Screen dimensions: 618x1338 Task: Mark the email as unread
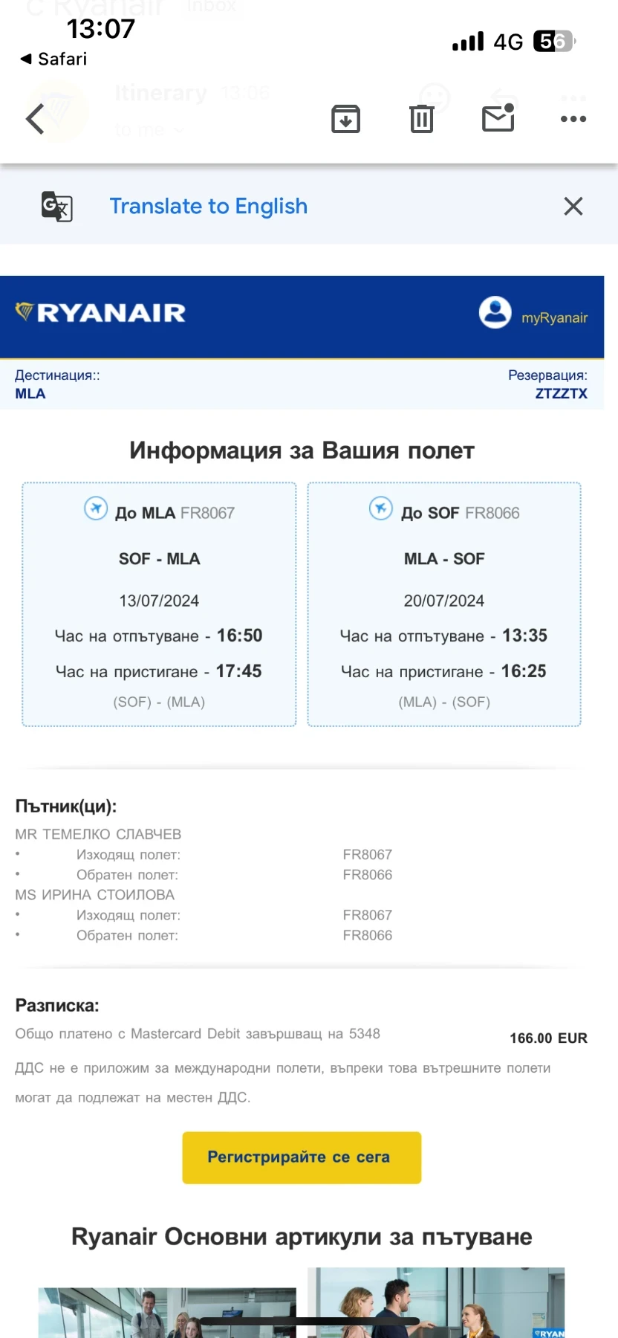498,118
